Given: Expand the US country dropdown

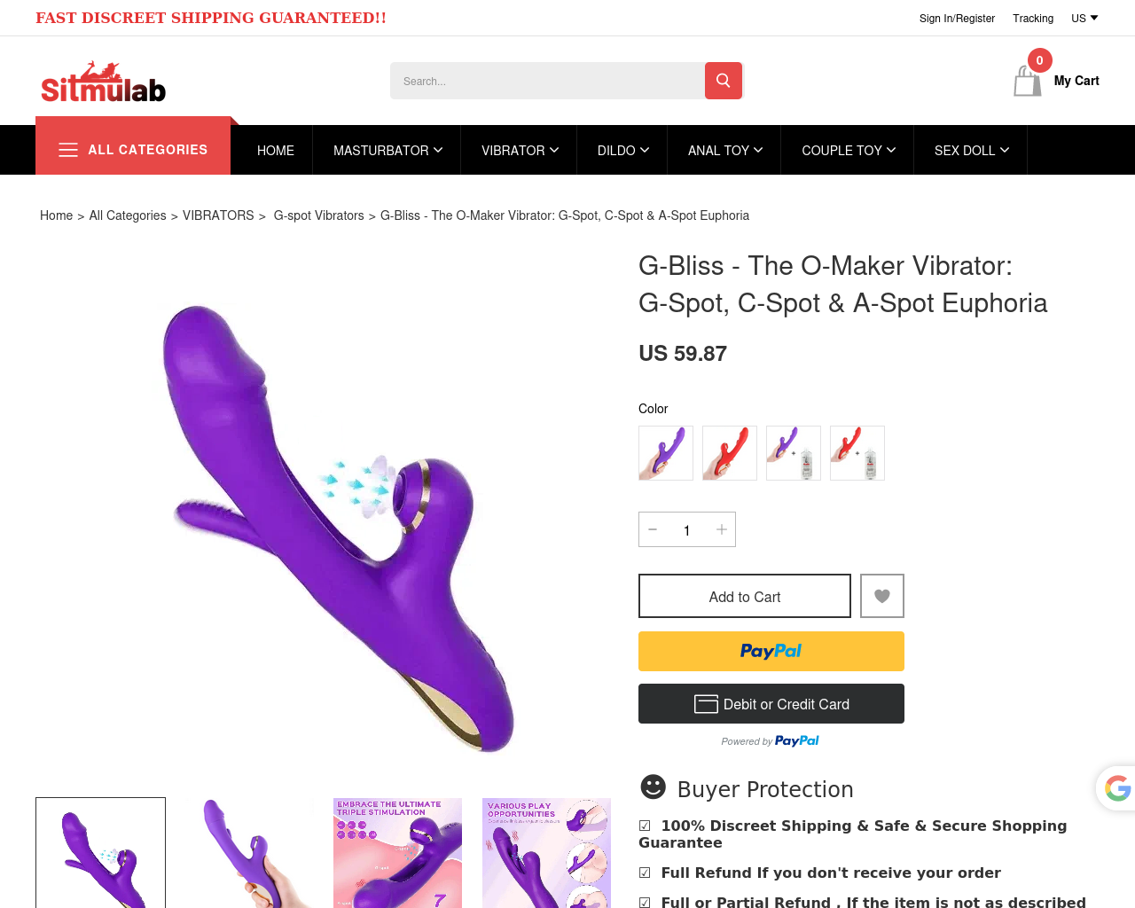Looking at the screenshot, I should 1084,18.
